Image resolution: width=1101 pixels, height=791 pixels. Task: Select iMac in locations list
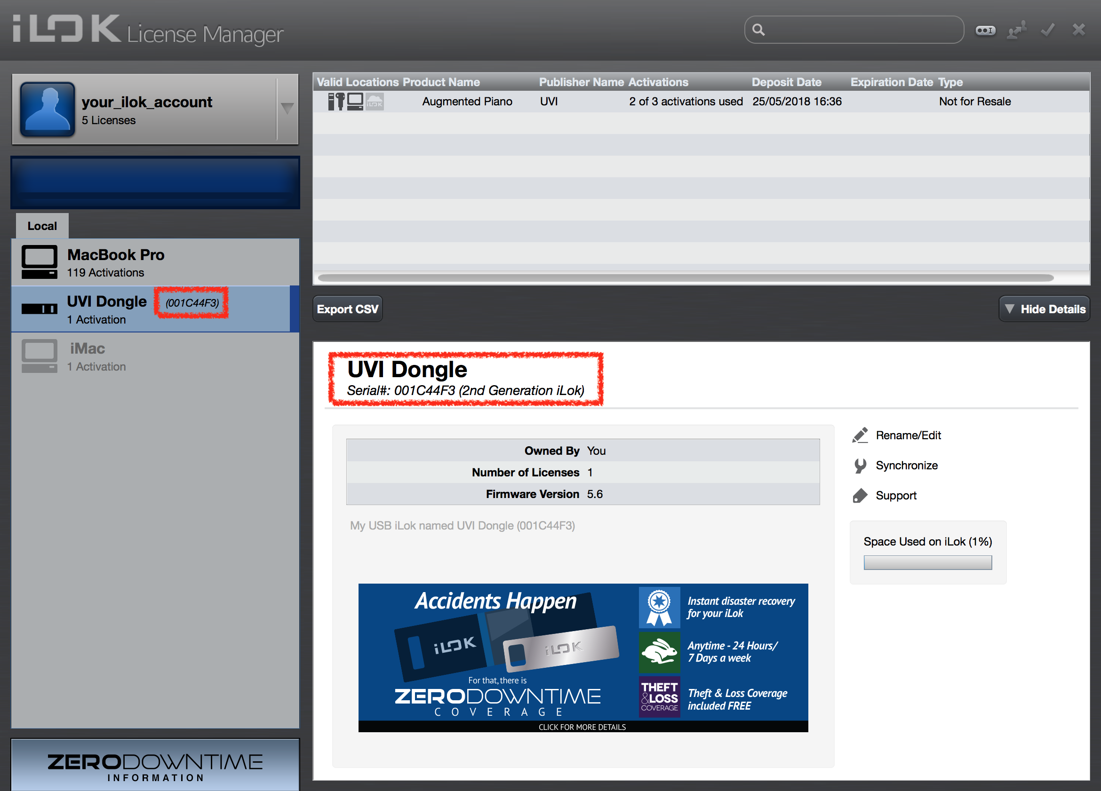pos(155,356)
